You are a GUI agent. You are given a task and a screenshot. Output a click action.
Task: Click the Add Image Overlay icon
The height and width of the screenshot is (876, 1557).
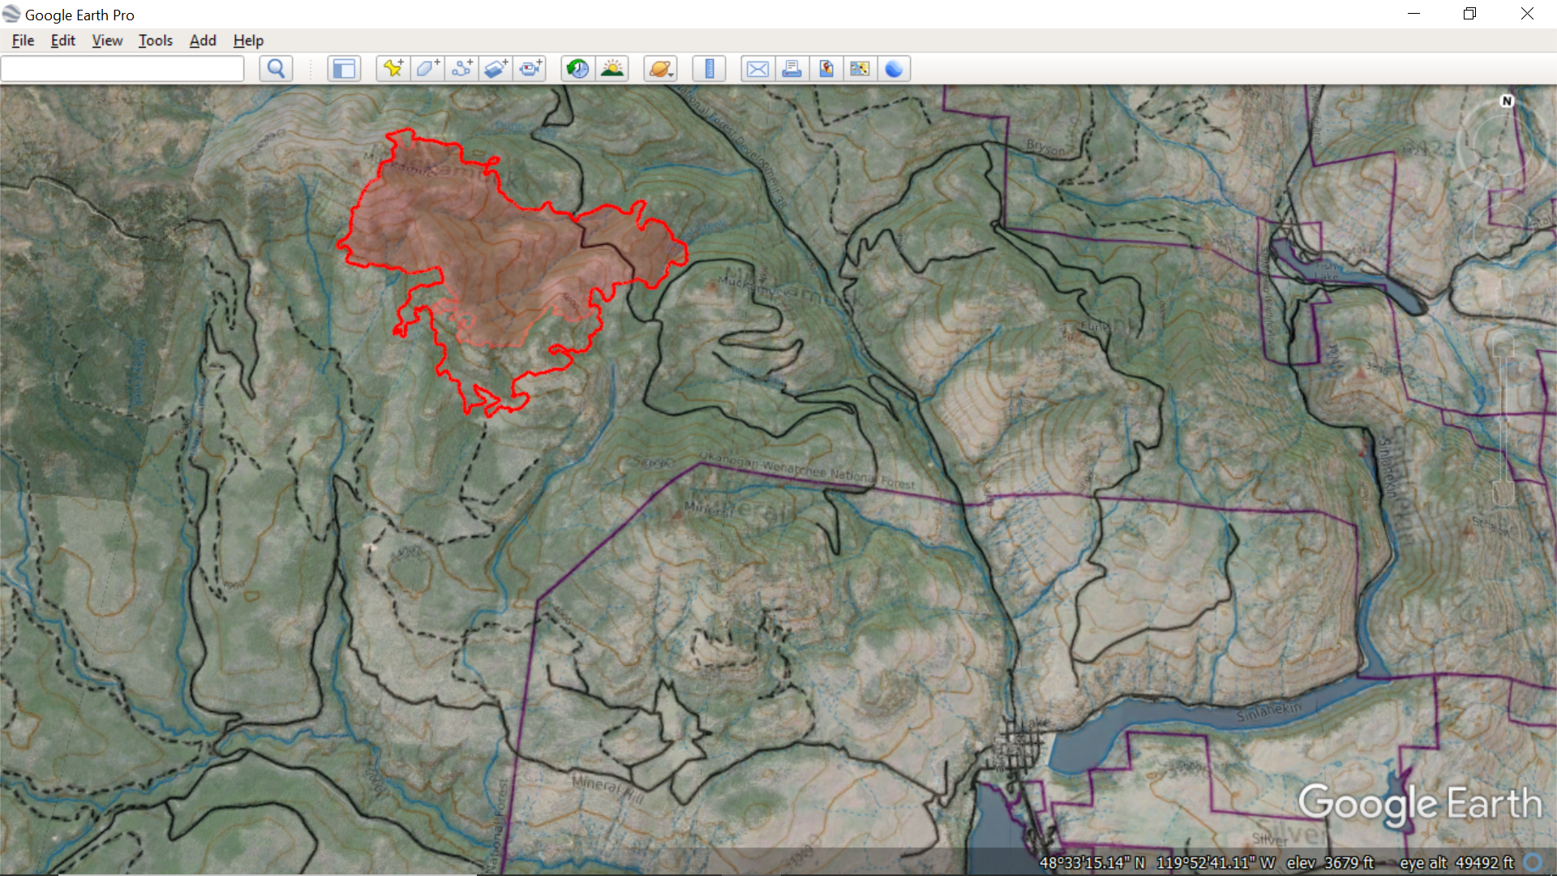(496, 69)
